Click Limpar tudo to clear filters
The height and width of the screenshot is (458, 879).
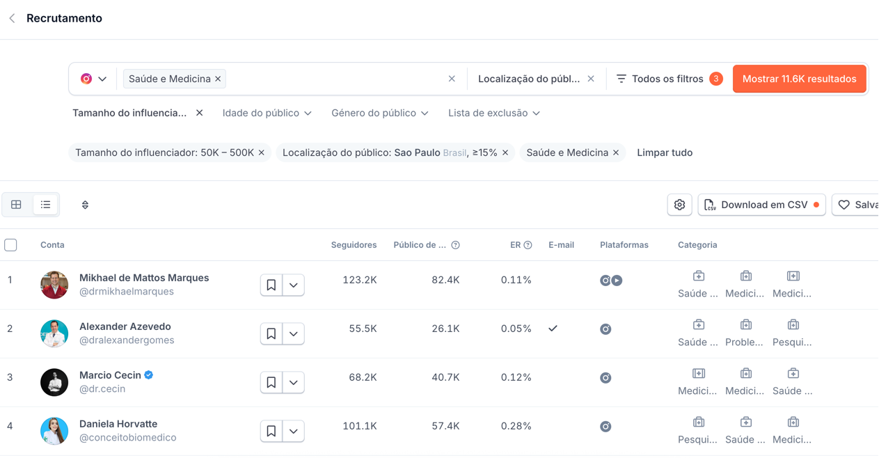(665, 152)
